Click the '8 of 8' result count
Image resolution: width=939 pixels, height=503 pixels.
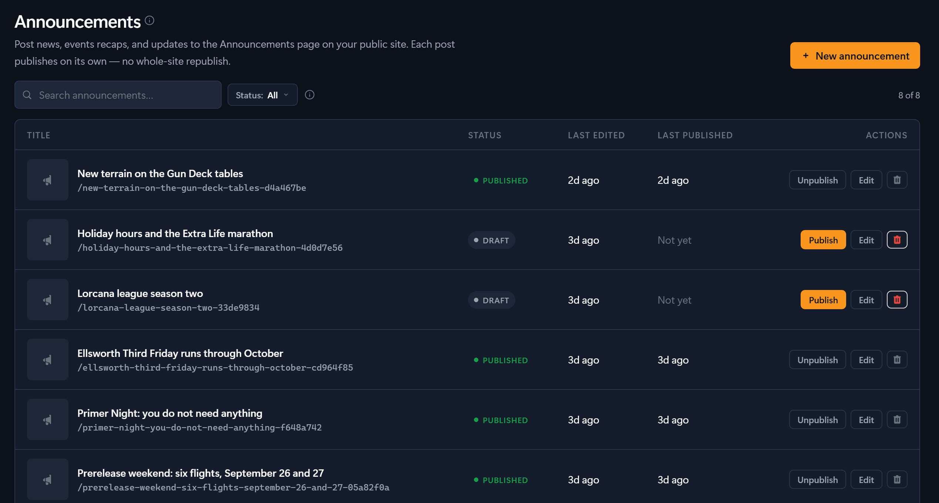coord(909,95)
